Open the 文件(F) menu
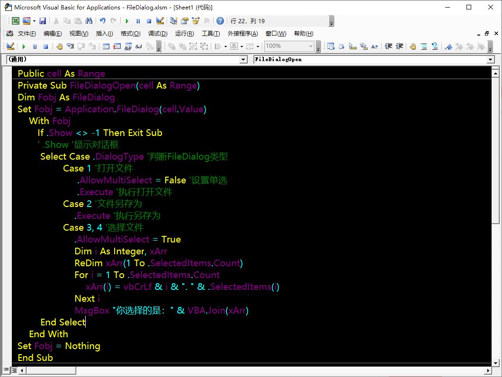This screenshot has width=502, height=377. coord(27,34)
